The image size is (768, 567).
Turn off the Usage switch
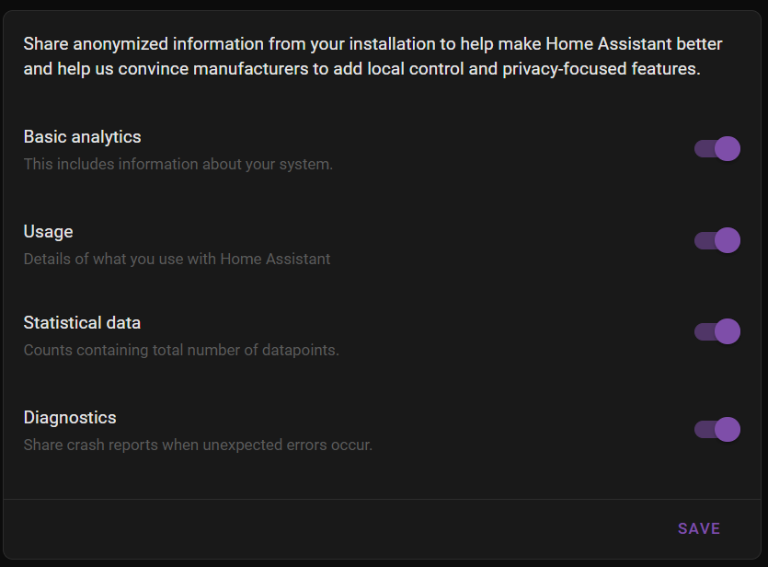(x=717, y=240)
